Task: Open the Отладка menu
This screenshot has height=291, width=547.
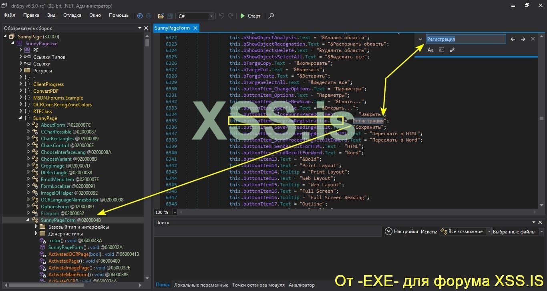Action: pyautogui.click(x=72, y=15)
